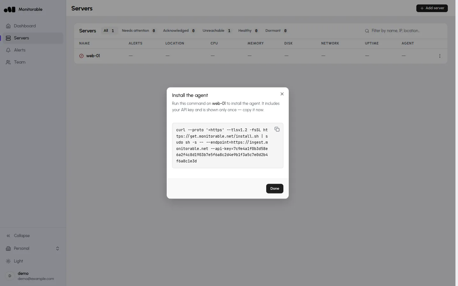Click the NETWORK column header

tap(330, 43)
